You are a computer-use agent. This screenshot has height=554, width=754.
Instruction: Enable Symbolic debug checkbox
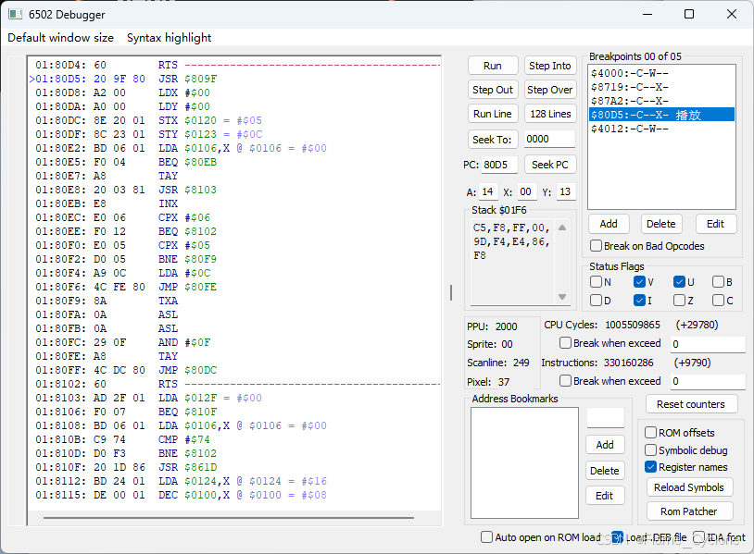tap(650, 450)
